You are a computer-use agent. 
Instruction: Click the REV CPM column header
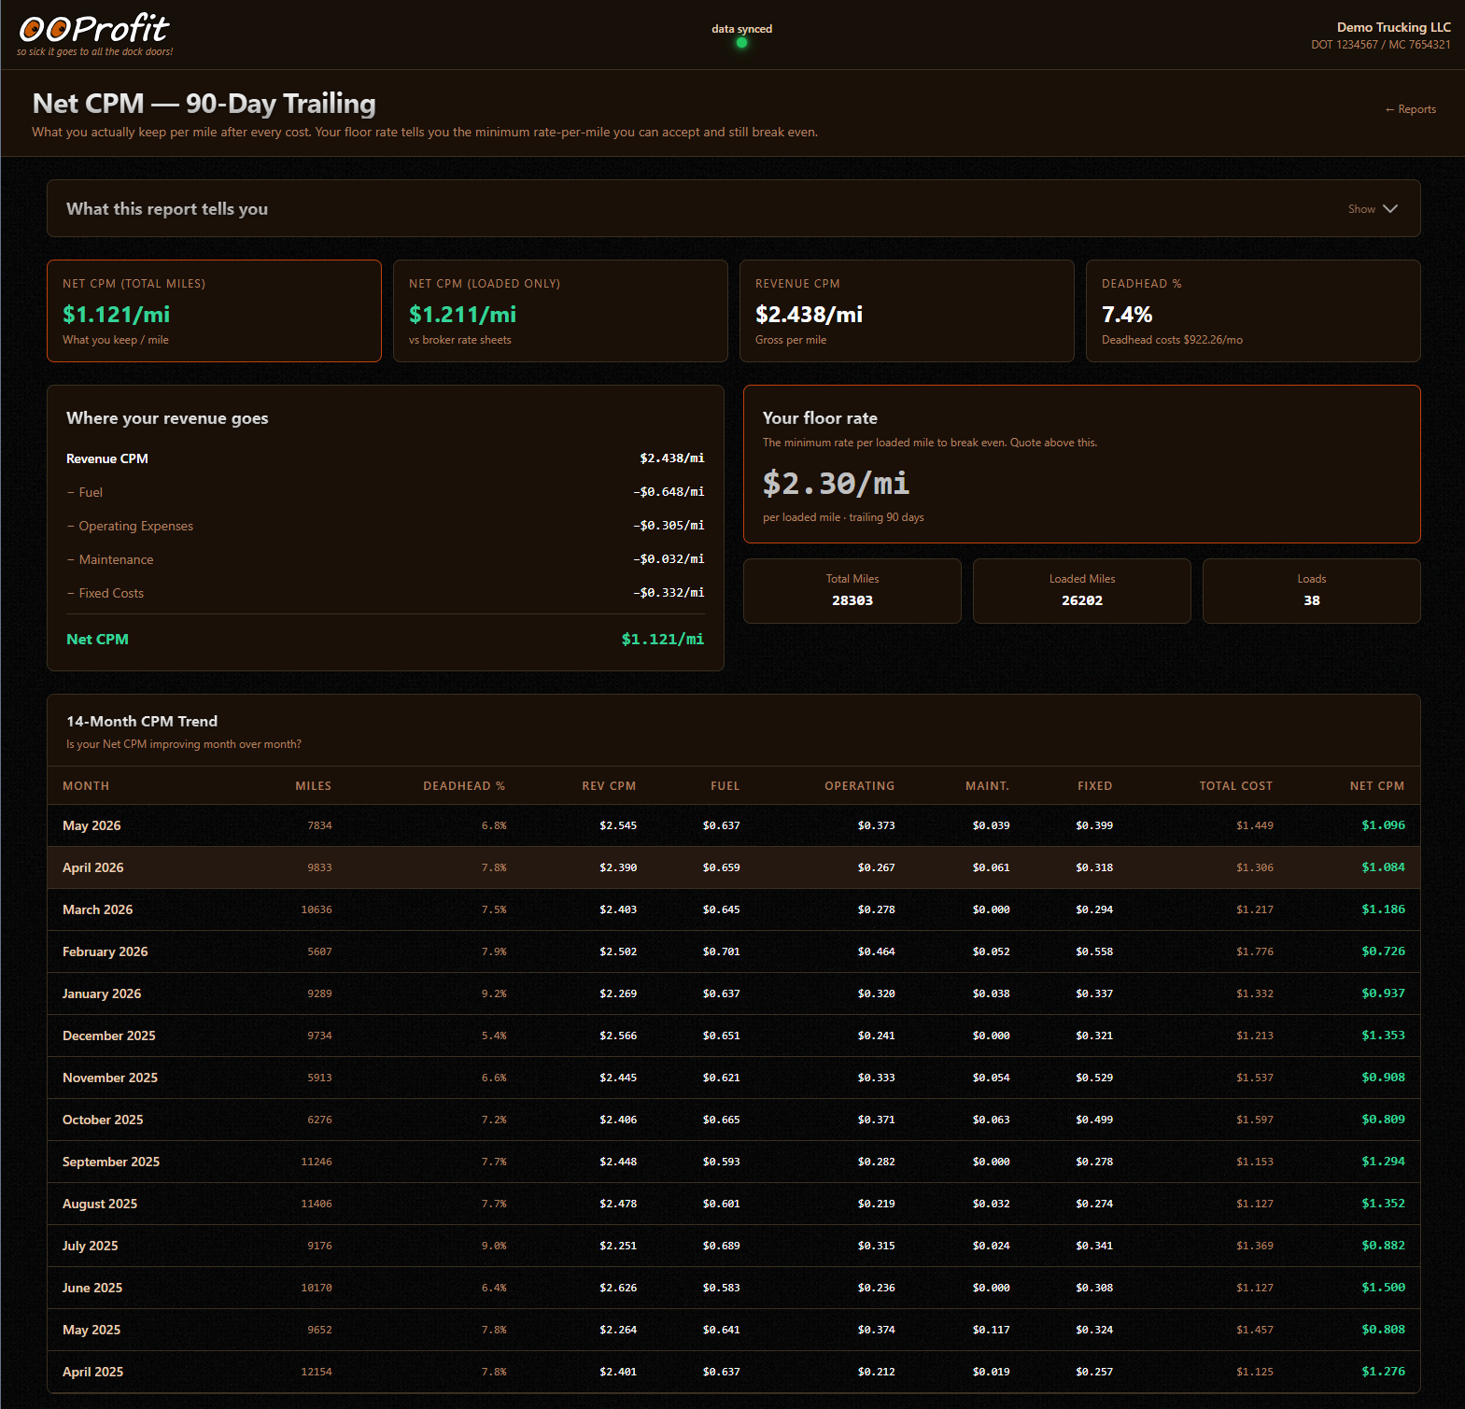(x=609, y=786)
